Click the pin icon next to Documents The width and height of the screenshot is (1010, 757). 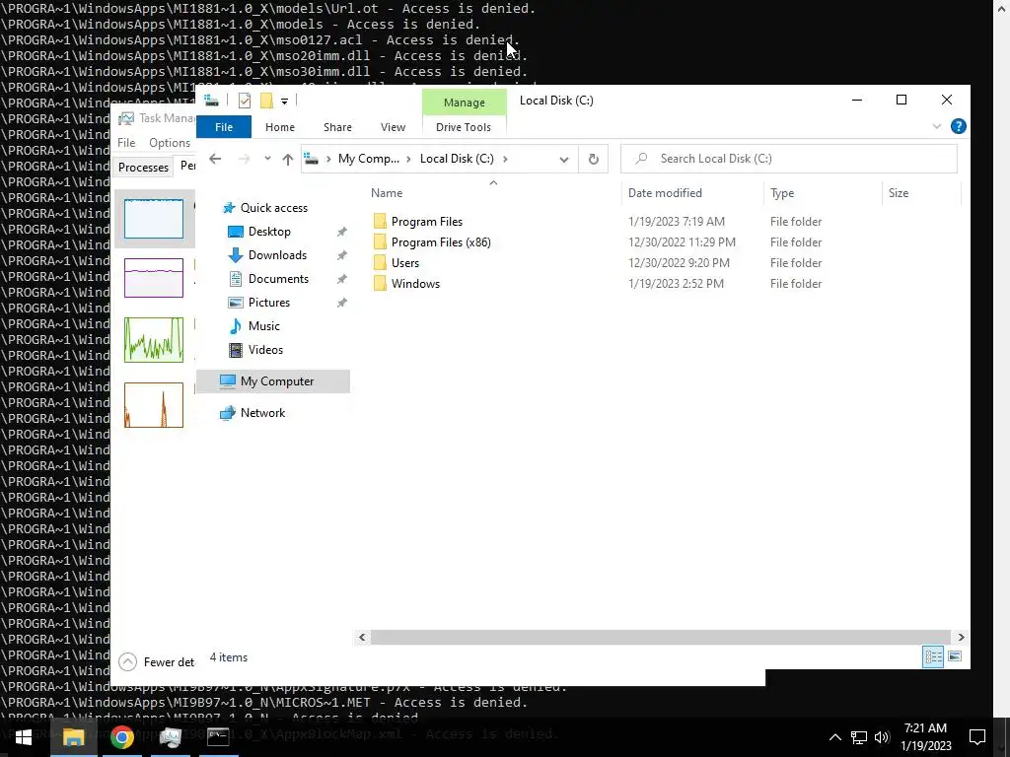point(342,279)
